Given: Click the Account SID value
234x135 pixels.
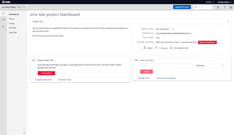Looking at the screenshot, I should (173, 33).
